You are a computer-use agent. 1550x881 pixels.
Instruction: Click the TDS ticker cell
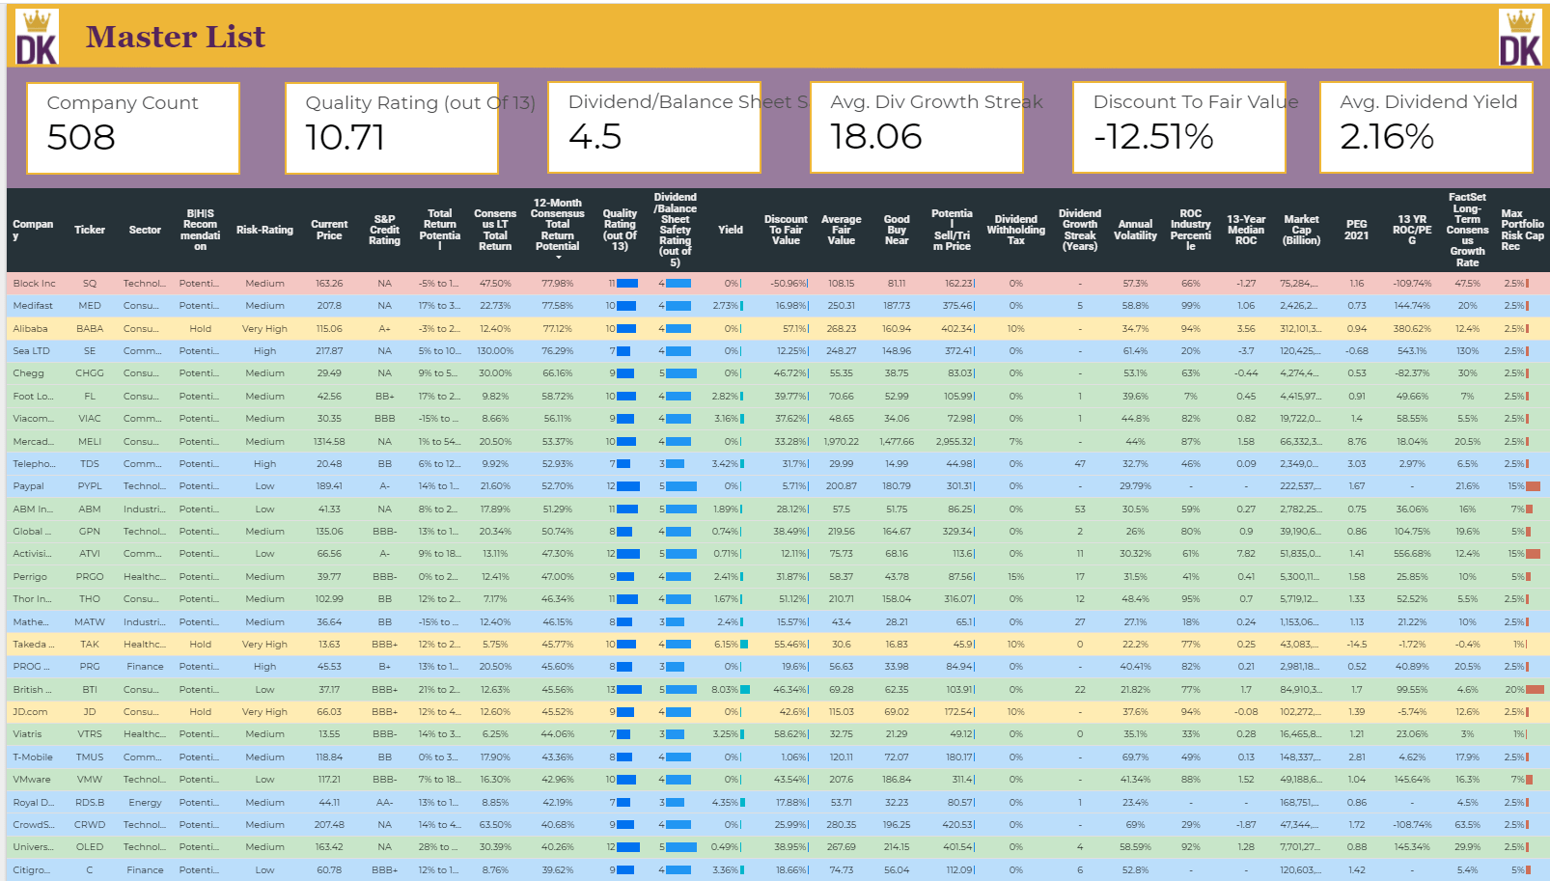click(x=90, y=464)
